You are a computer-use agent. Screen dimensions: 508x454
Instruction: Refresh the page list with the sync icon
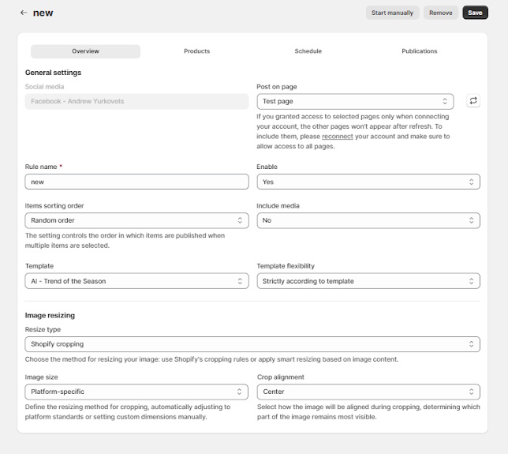[x=473, y=101]
